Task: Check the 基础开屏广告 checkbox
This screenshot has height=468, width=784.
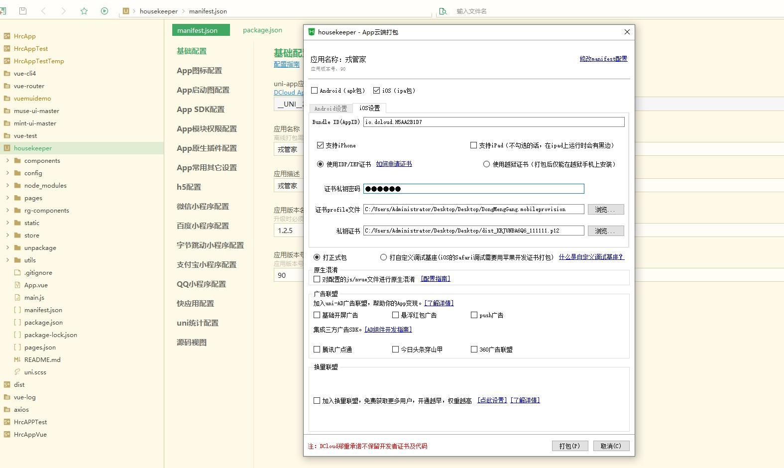Action: click(x=317, y=315)
